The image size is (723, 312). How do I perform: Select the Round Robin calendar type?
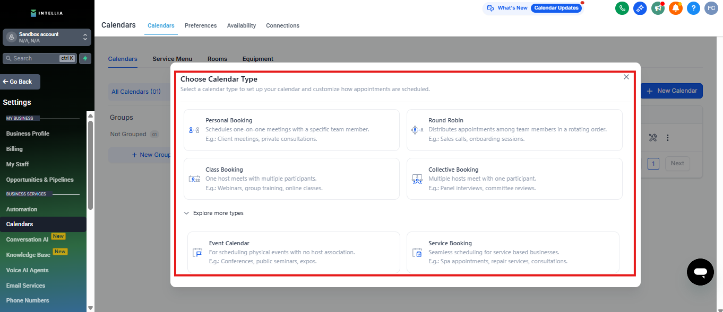pos(514,130)
